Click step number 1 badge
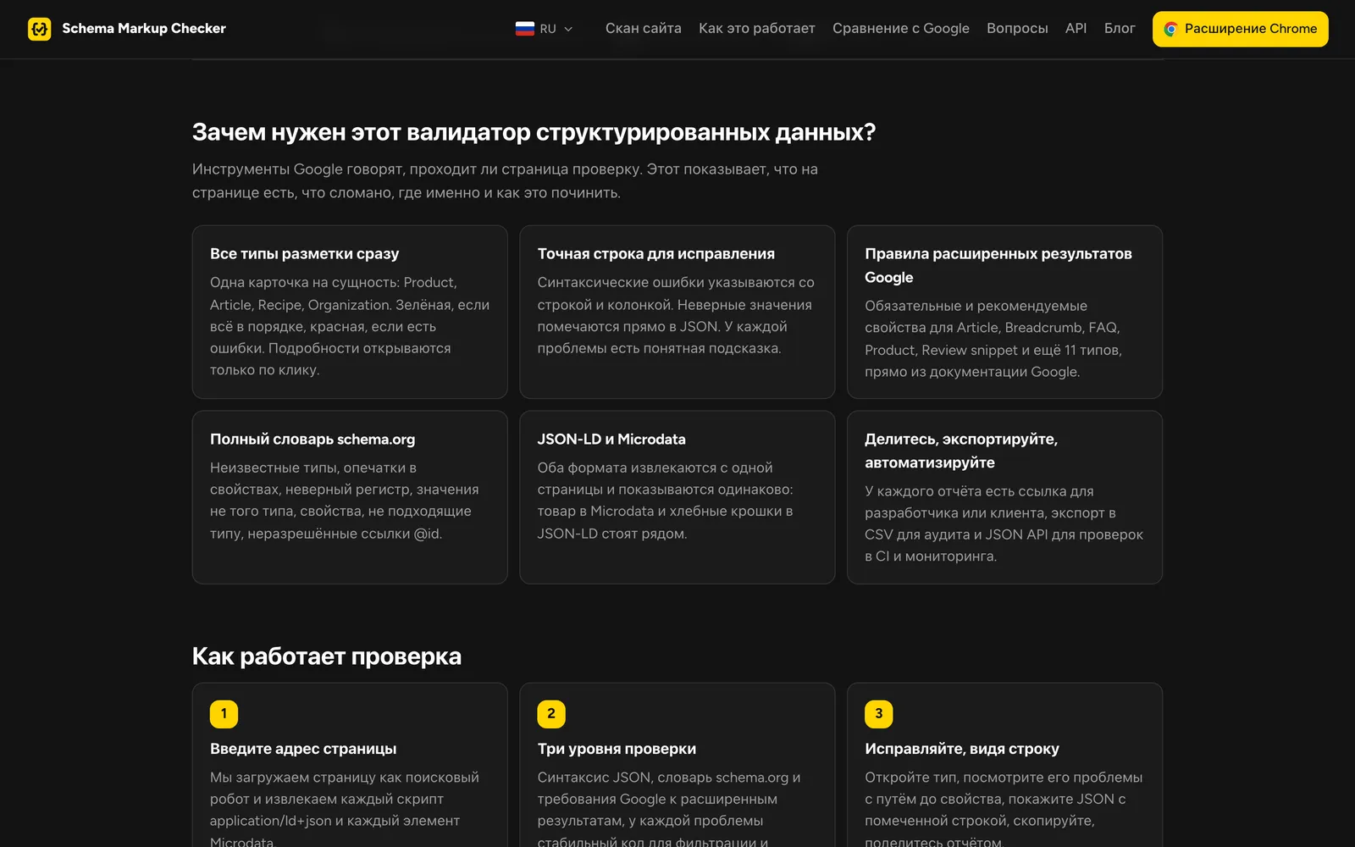 point(224,714)
